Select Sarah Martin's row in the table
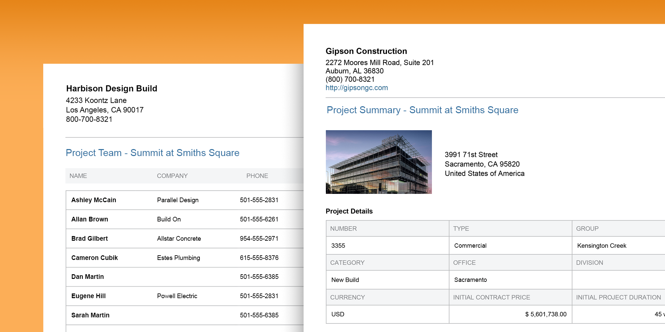Screen dimensions: 665x332 [90, 315]
